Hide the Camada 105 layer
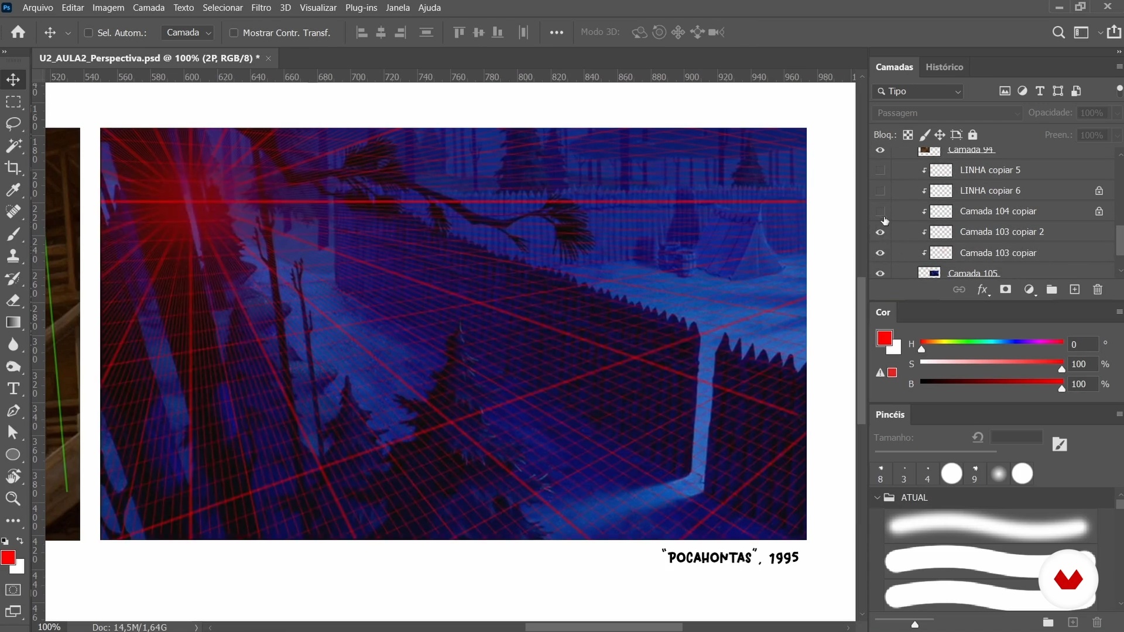Image resolution: width=1124 pixels, height=632 pixels. click(x=880, y=274)
